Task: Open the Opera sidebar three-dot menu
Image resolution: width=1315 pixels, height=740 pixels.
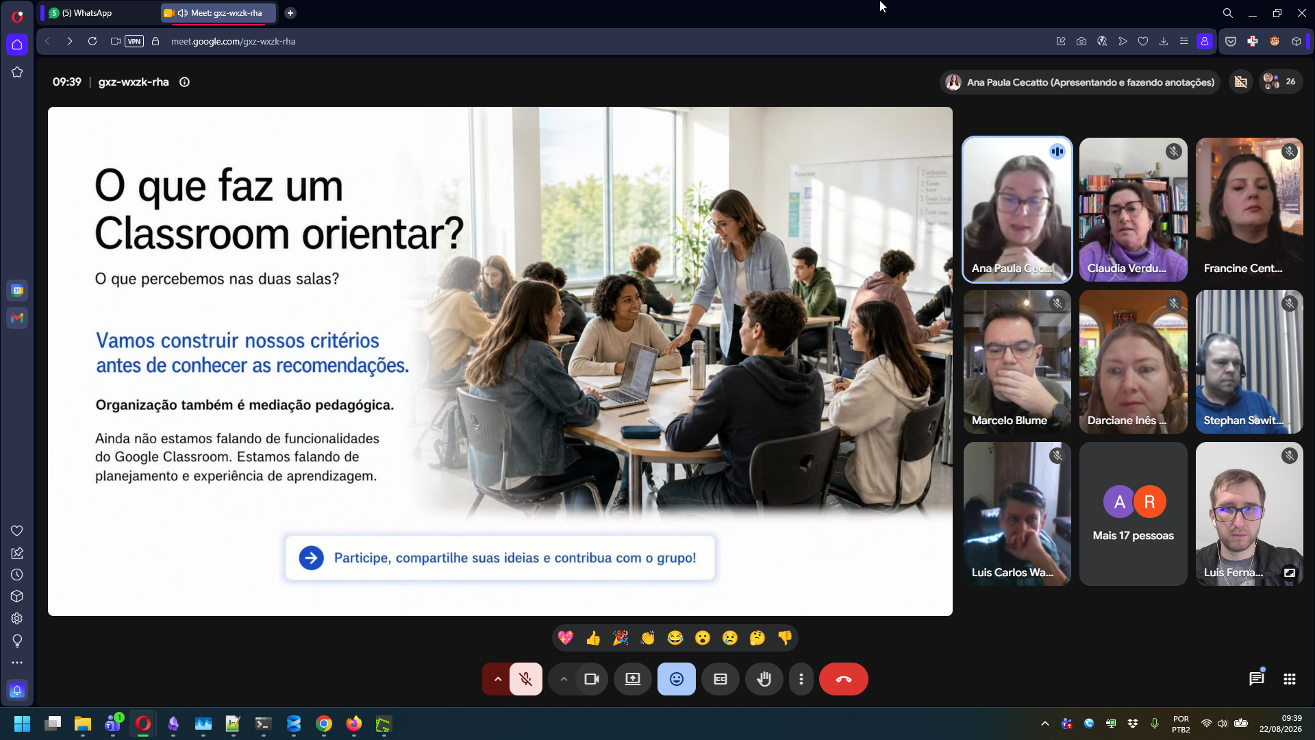Action: point(17,663)
